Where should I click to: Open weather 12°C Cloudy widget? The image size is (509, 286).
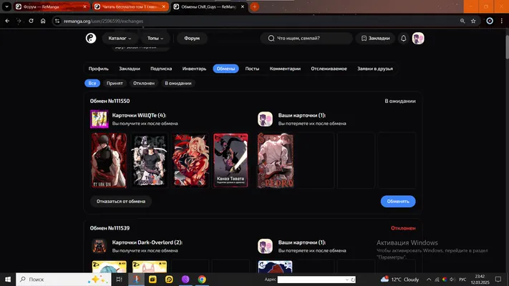(399, 279)
